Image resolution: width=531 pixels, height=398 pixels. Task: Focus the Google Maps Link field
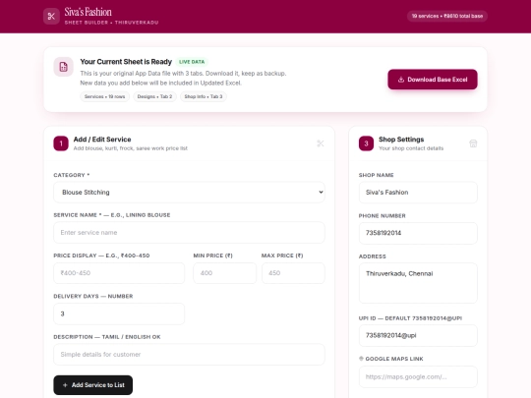418,376
